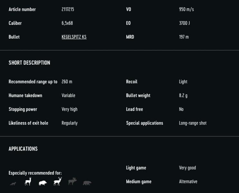The width and height of the screenshot is (239, 193).
Task: Click the APPLICATIONS section heading
Action: (x=23, y=149)
